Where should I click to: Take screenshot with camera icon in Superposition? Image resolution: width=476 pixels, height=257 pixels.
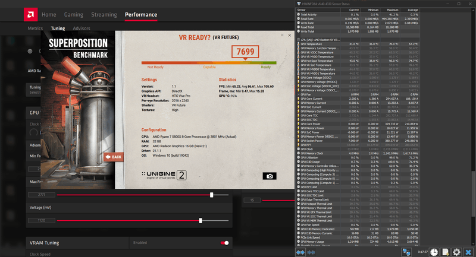tap(270, 176)
